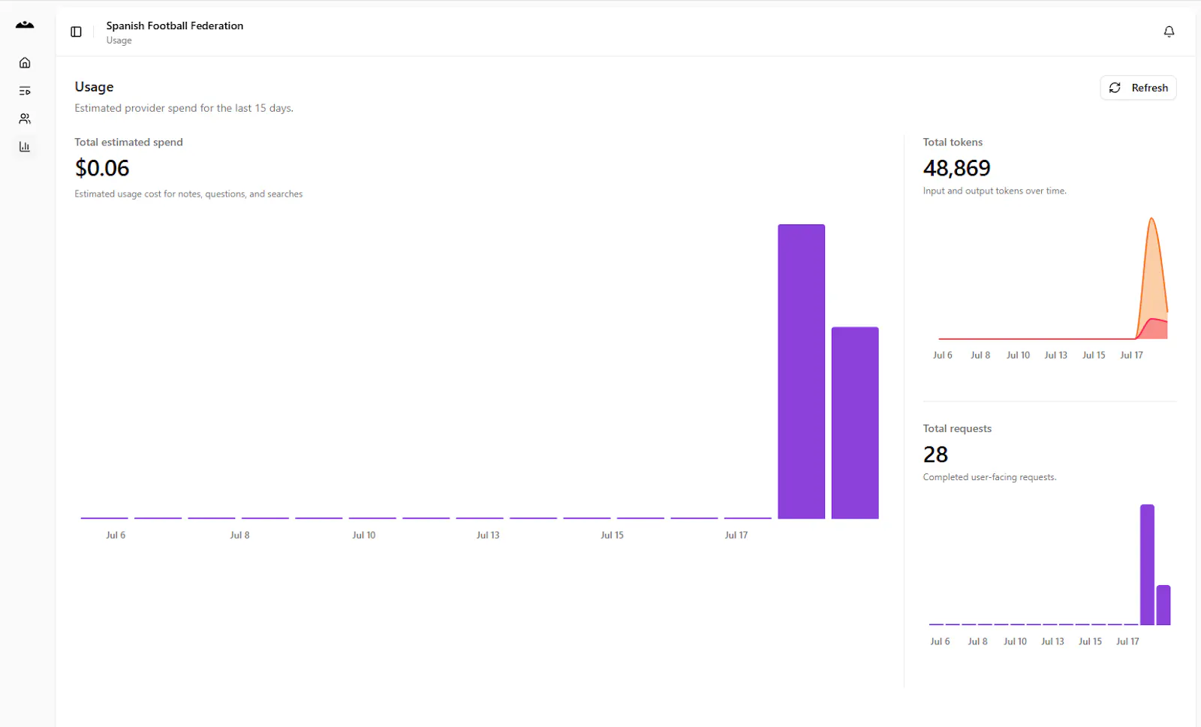1201x727 pixels.
Task: Click the Jul 6 label on spend chart
Action: tap(116, 535)
